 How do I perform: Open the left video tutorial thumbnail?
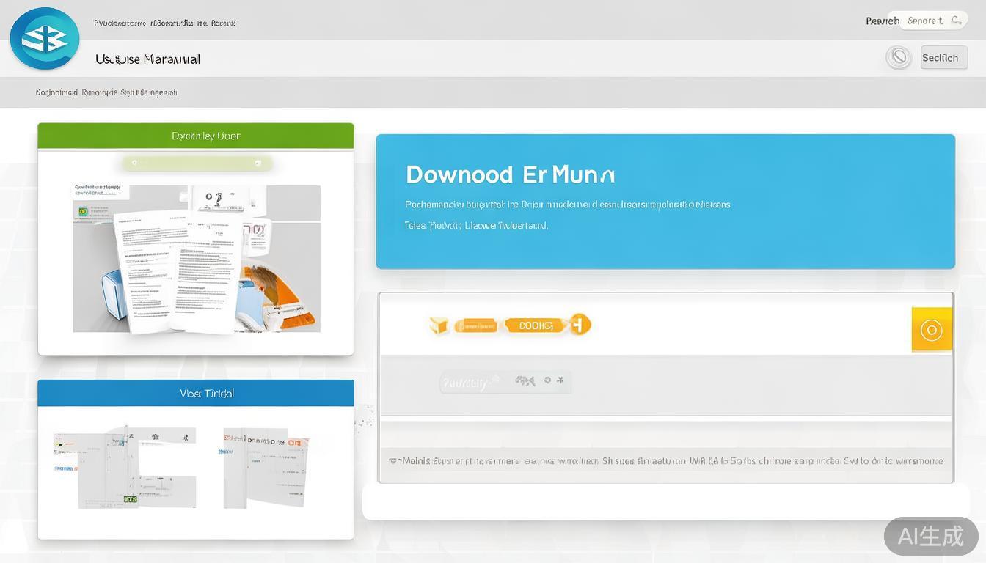pyautogui.click(x=125, y=467)
